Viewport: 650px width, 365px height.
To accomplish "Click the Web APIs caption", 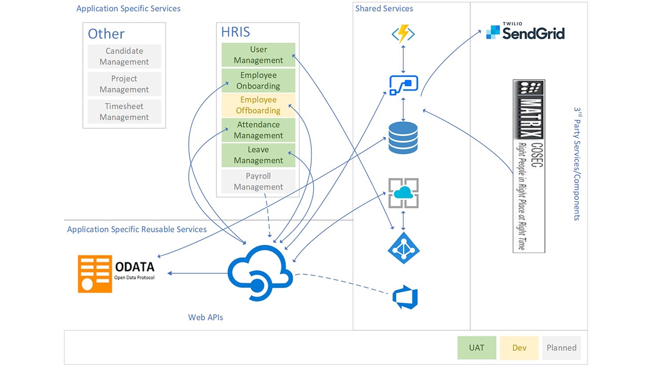I will click(206, 317).
